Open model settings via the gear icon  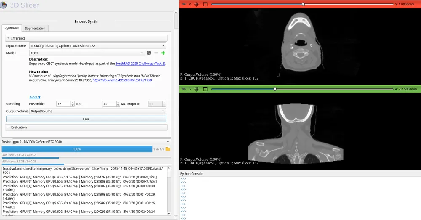[x=149, y=53]
